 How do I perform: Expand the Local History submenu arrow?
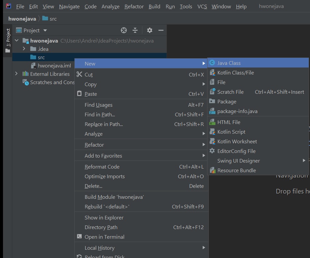click(204, 247)
